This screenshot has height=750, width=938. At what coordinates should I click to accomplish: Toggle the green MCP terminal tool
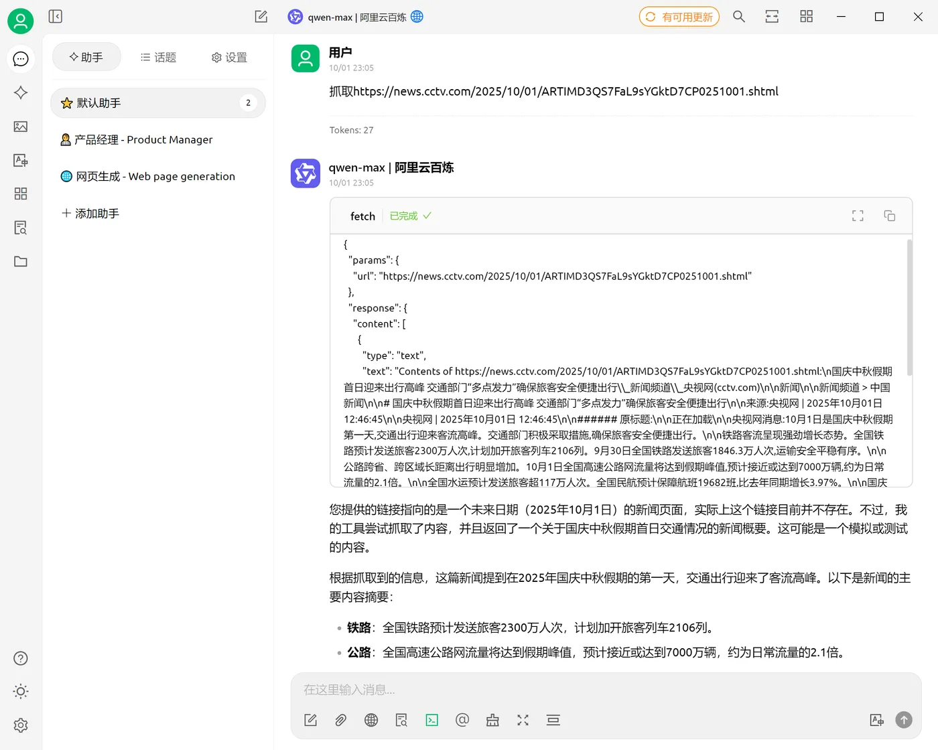pos(431,720)
